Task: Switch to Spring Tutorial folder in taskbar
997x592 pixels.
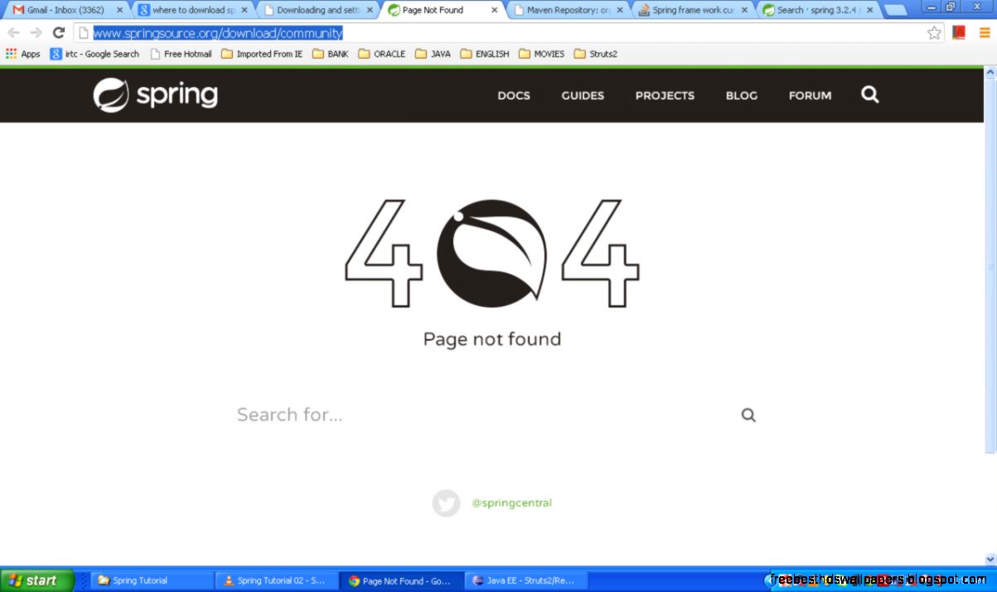Action: [x=151, y=580]
